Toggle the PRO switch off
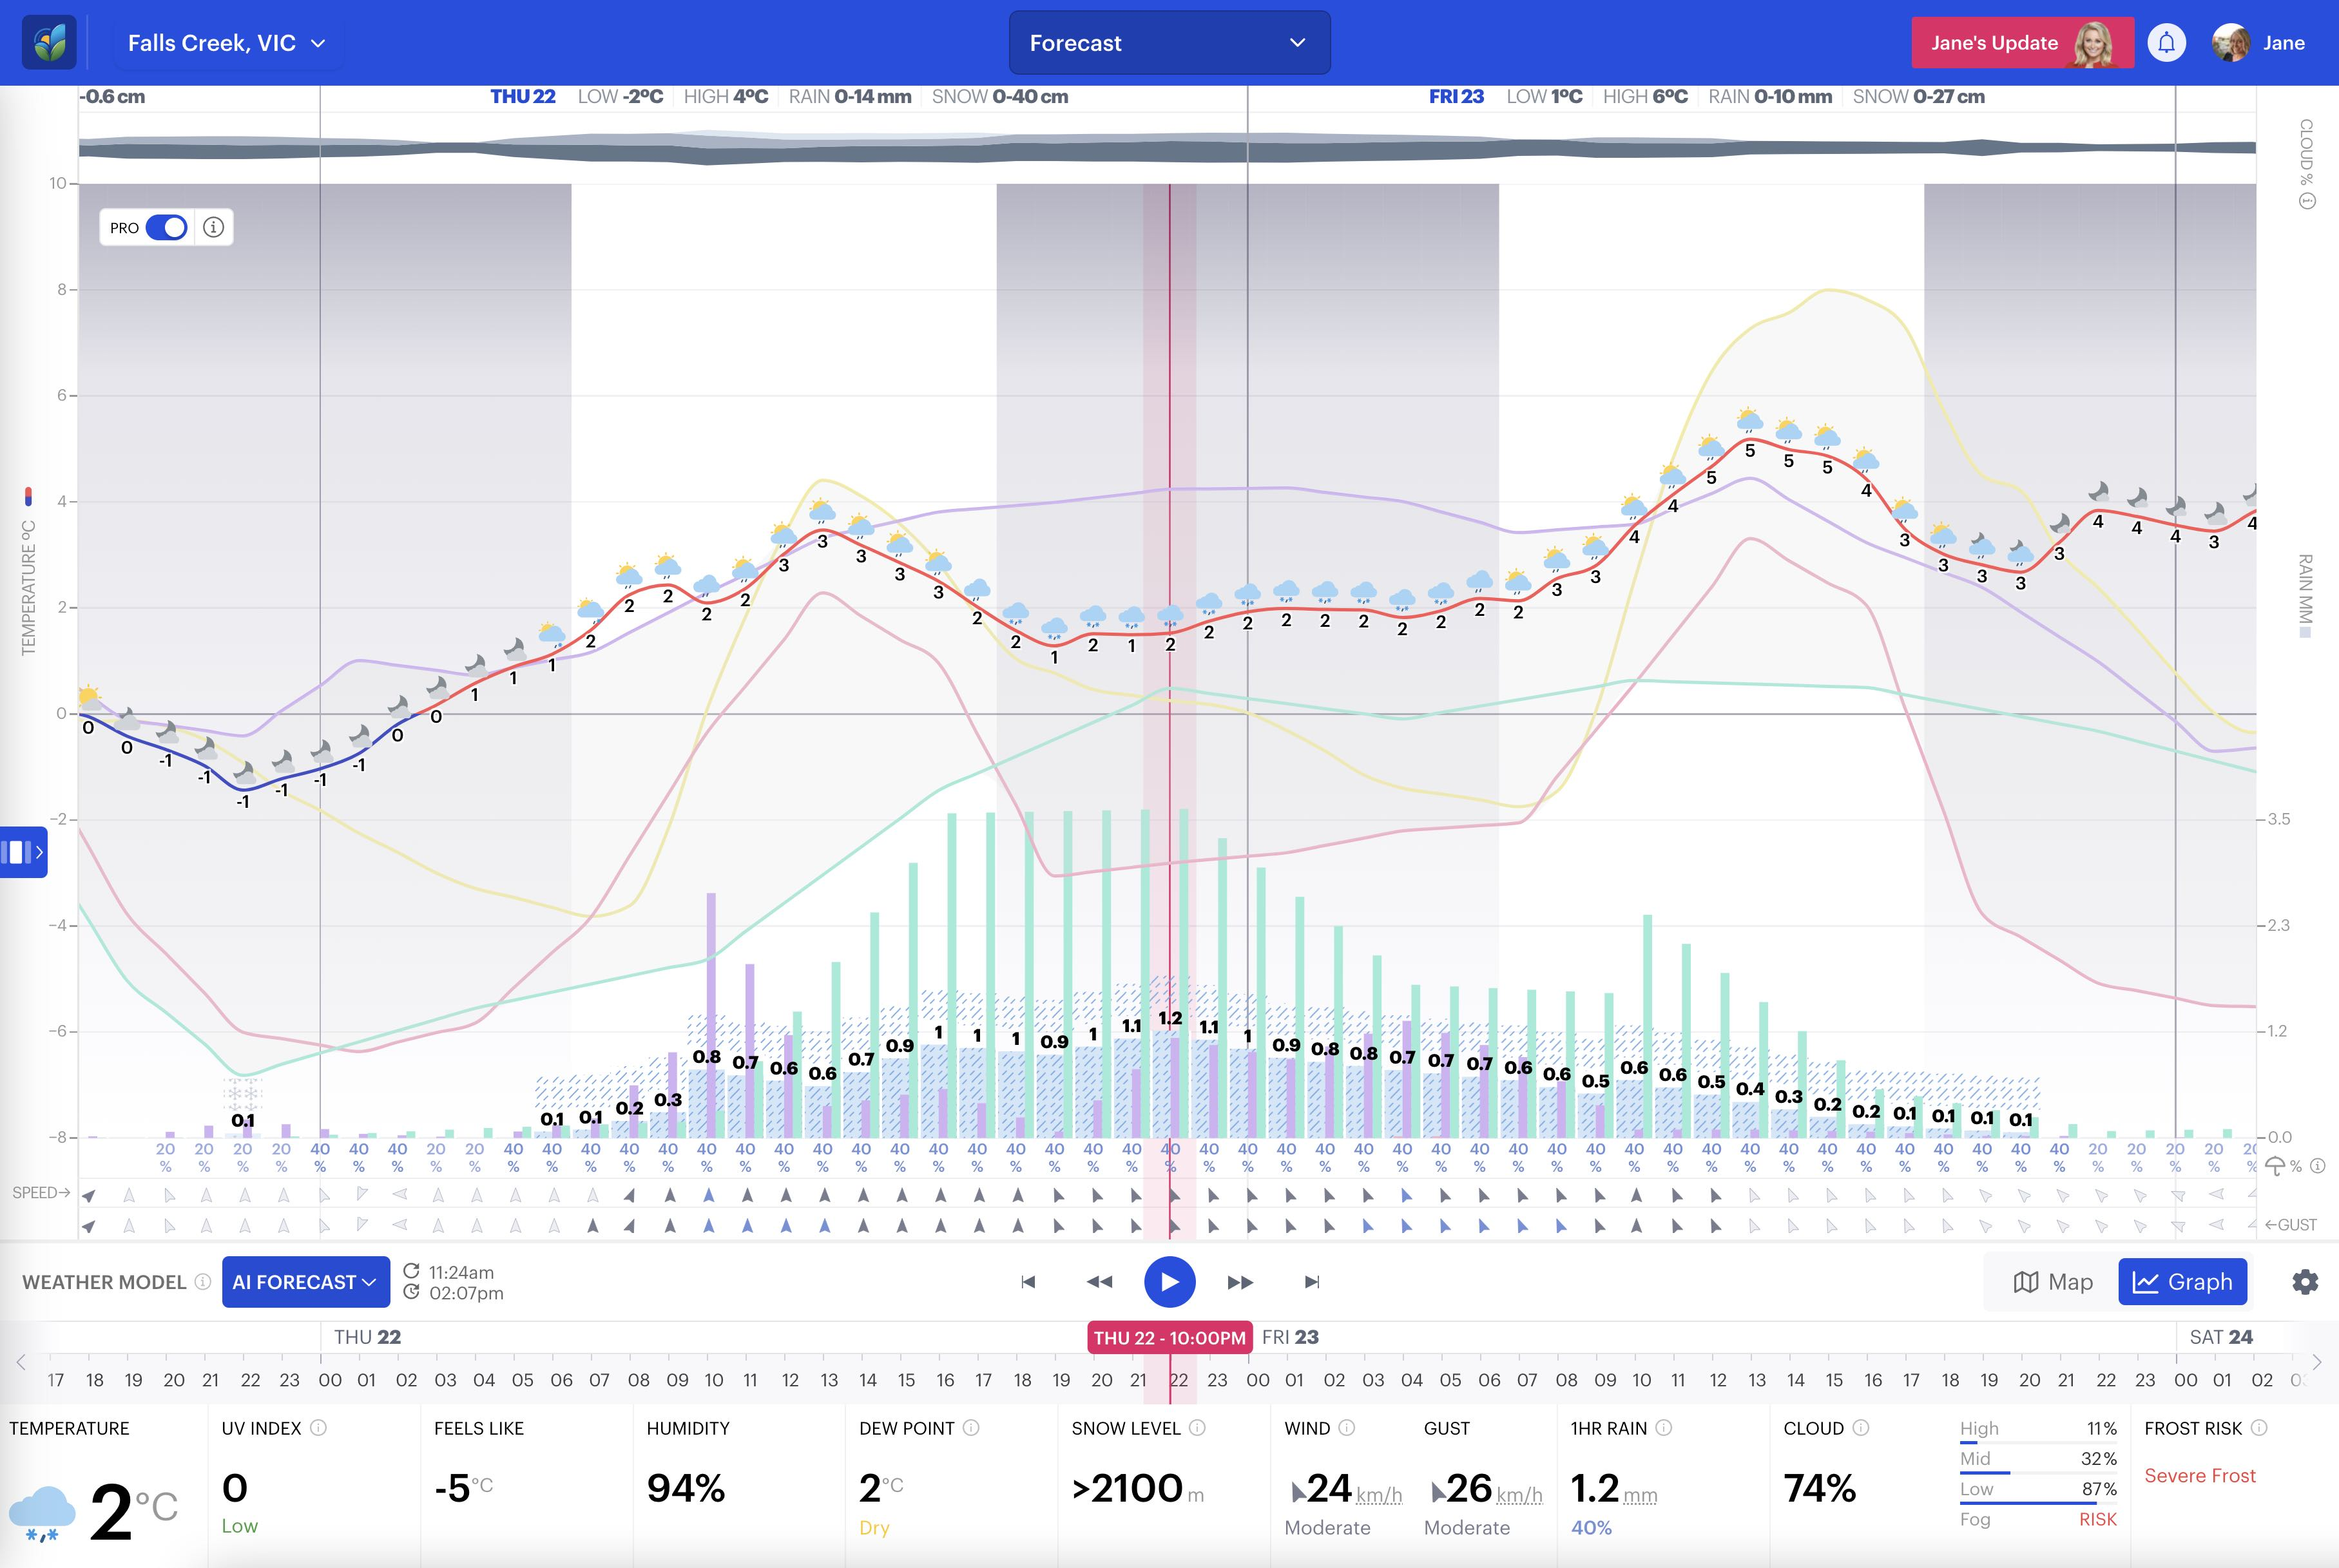2339x1568 pixels. (166, 228)
